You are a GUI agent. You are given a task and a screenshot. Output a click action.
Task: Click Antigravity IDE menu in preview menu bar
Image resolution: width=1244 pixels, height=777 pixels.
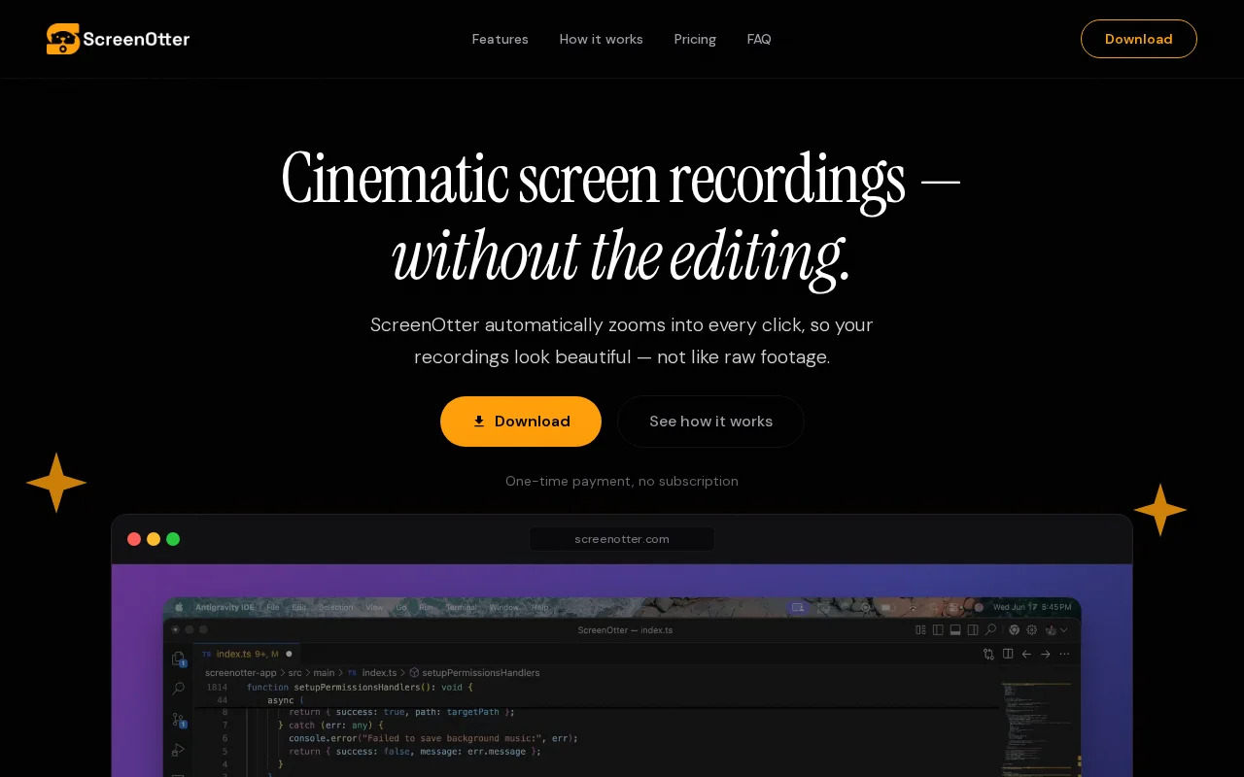click(x=225, y=607)
